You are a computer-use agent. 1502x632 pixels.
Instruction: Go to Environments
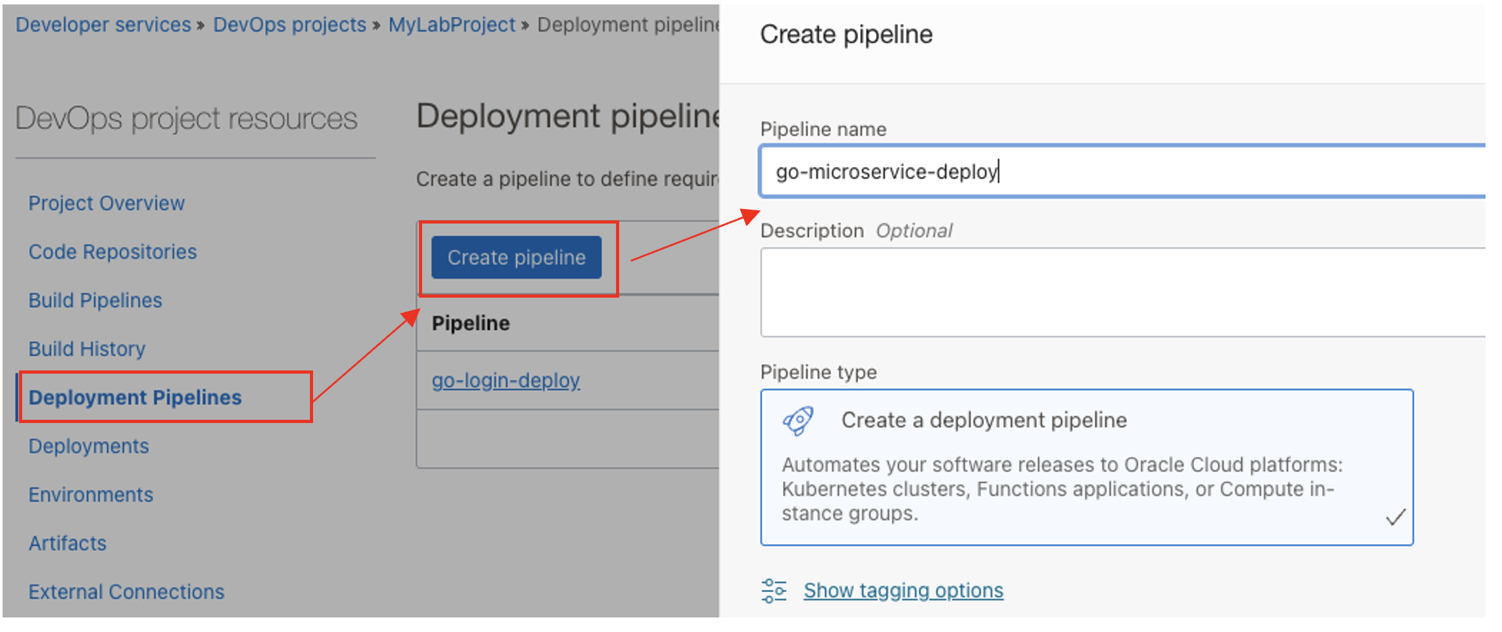pyautogui.click(x=91, y=495)
